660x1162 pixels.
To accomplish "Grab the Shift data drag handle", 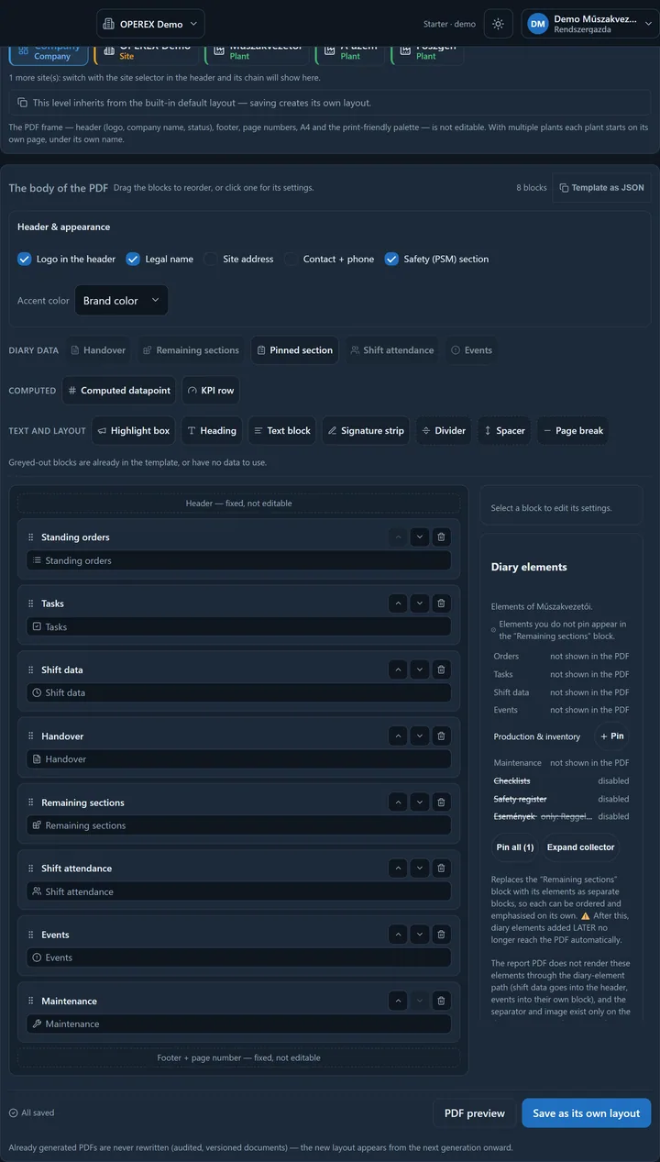I will pyautogui.click(x=31, y=670).
